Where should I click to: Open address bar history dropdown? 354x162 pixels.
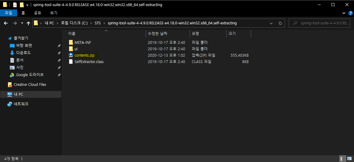[x=271, y=23]
